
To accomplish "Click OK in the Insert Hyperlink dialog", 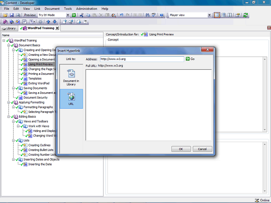I will 181,149.
